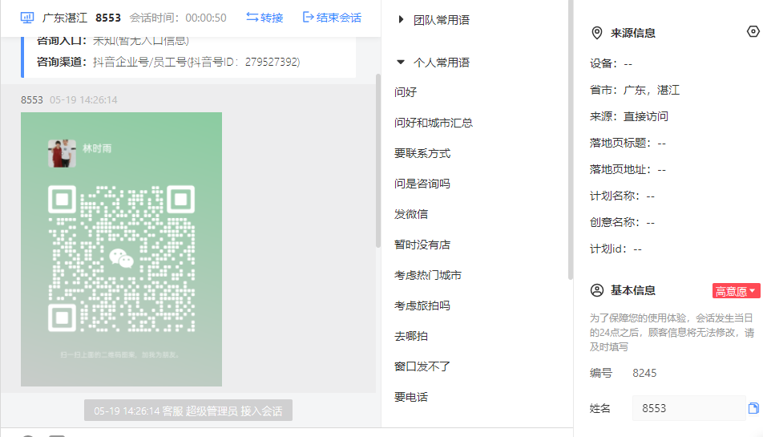The height and width of the screenshot is (437, 763).
Task: Click the location pin icon by 来源信息
Action: [x=596, y=33]
